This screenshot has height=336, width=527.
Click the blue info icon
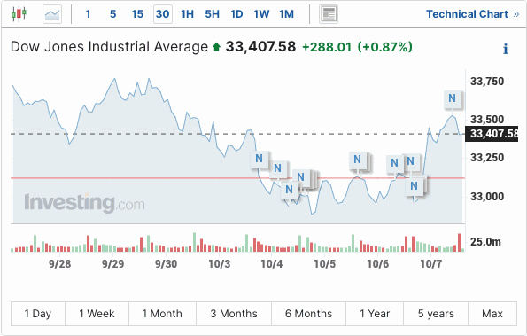[x=505, y=49]
